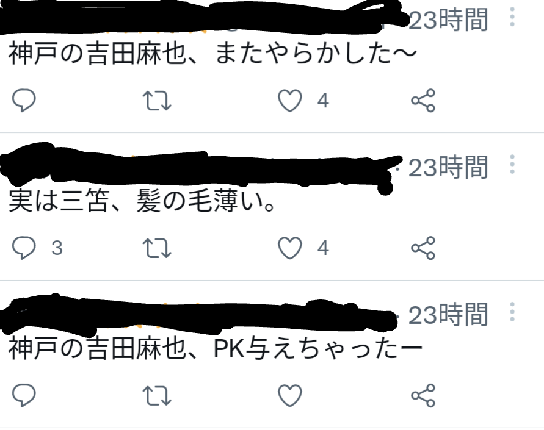The width and height of the screenshot is (544, 430).
Task: Open the tweet text 神戸の吉田麻也、PK与えちゃったー
Action: 215,348
